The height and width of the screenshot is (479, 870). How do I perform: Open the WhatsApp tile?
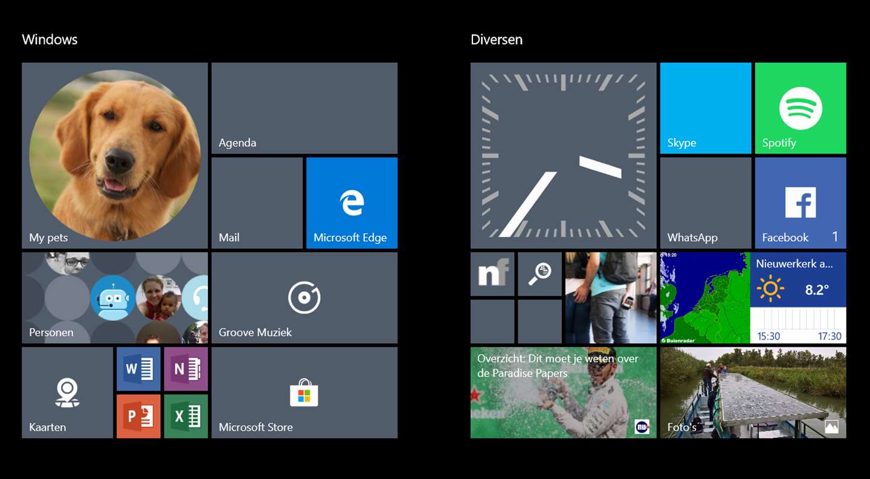click(706, 203)
